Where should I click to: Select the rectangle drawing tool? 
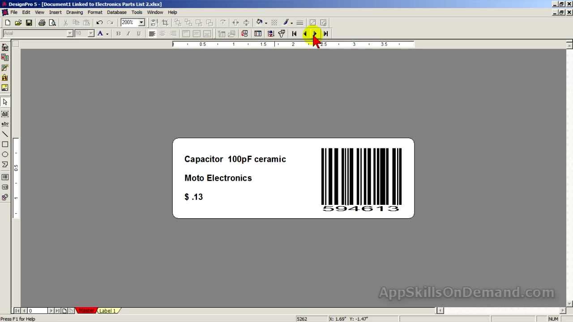5,144
